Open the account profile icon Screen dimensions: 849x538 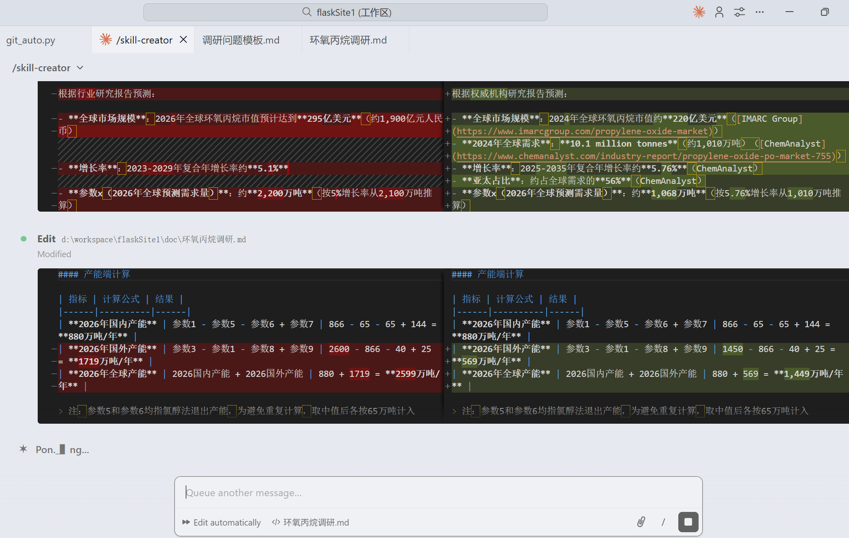pos(719,12)
